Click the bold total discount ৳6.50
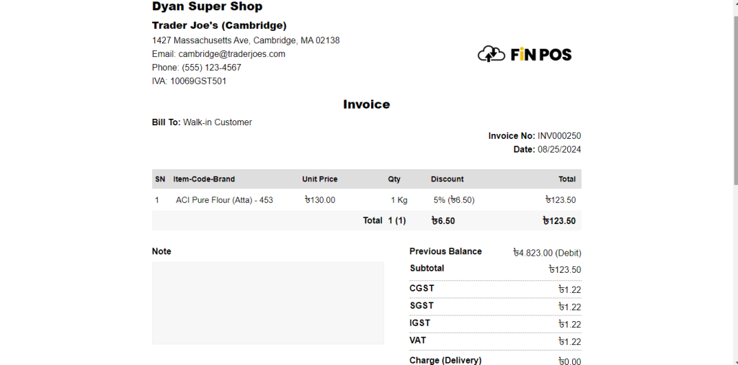Screen dimensions: 738x365 (x=443, y=220)
